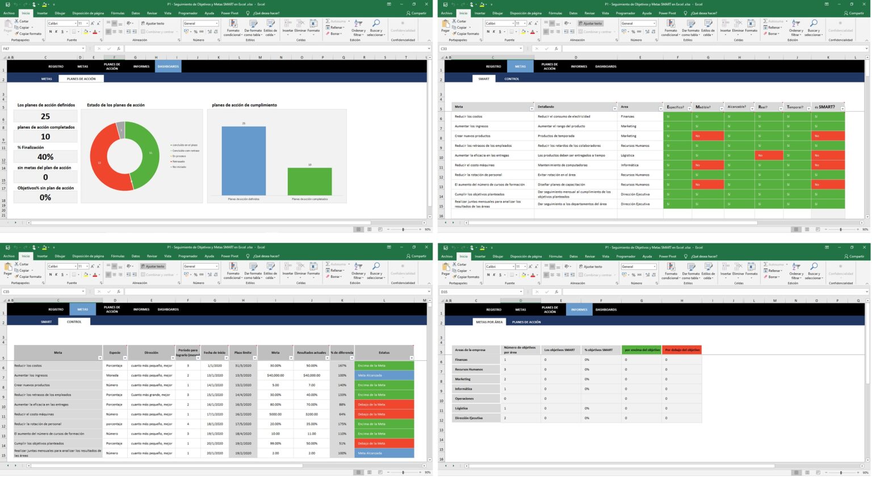Open the Fórmulas ribbon tab in the top-left Dashboards window
Screen dimensions: 872x481
pyautogui.click(x=118, y=13)
